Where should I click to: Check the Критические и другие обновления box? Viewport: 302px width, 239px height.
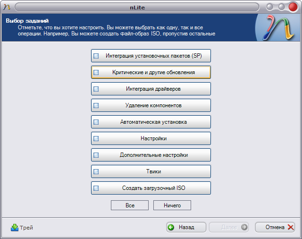(96, 72)
